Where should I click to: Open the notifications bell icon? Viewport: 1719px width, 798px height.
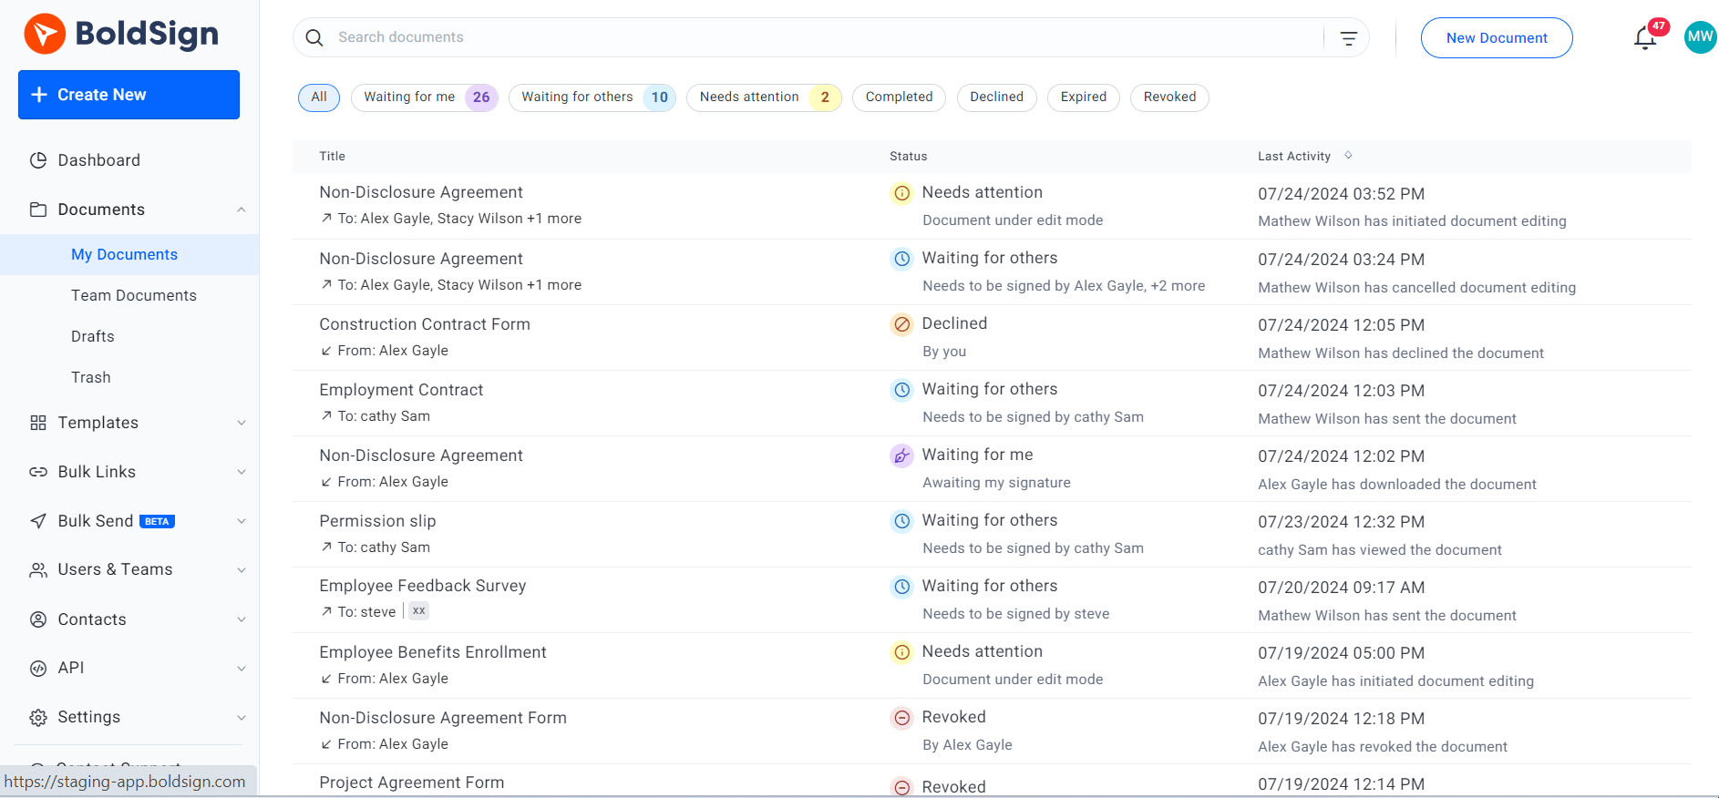[x=1645, y=38]
